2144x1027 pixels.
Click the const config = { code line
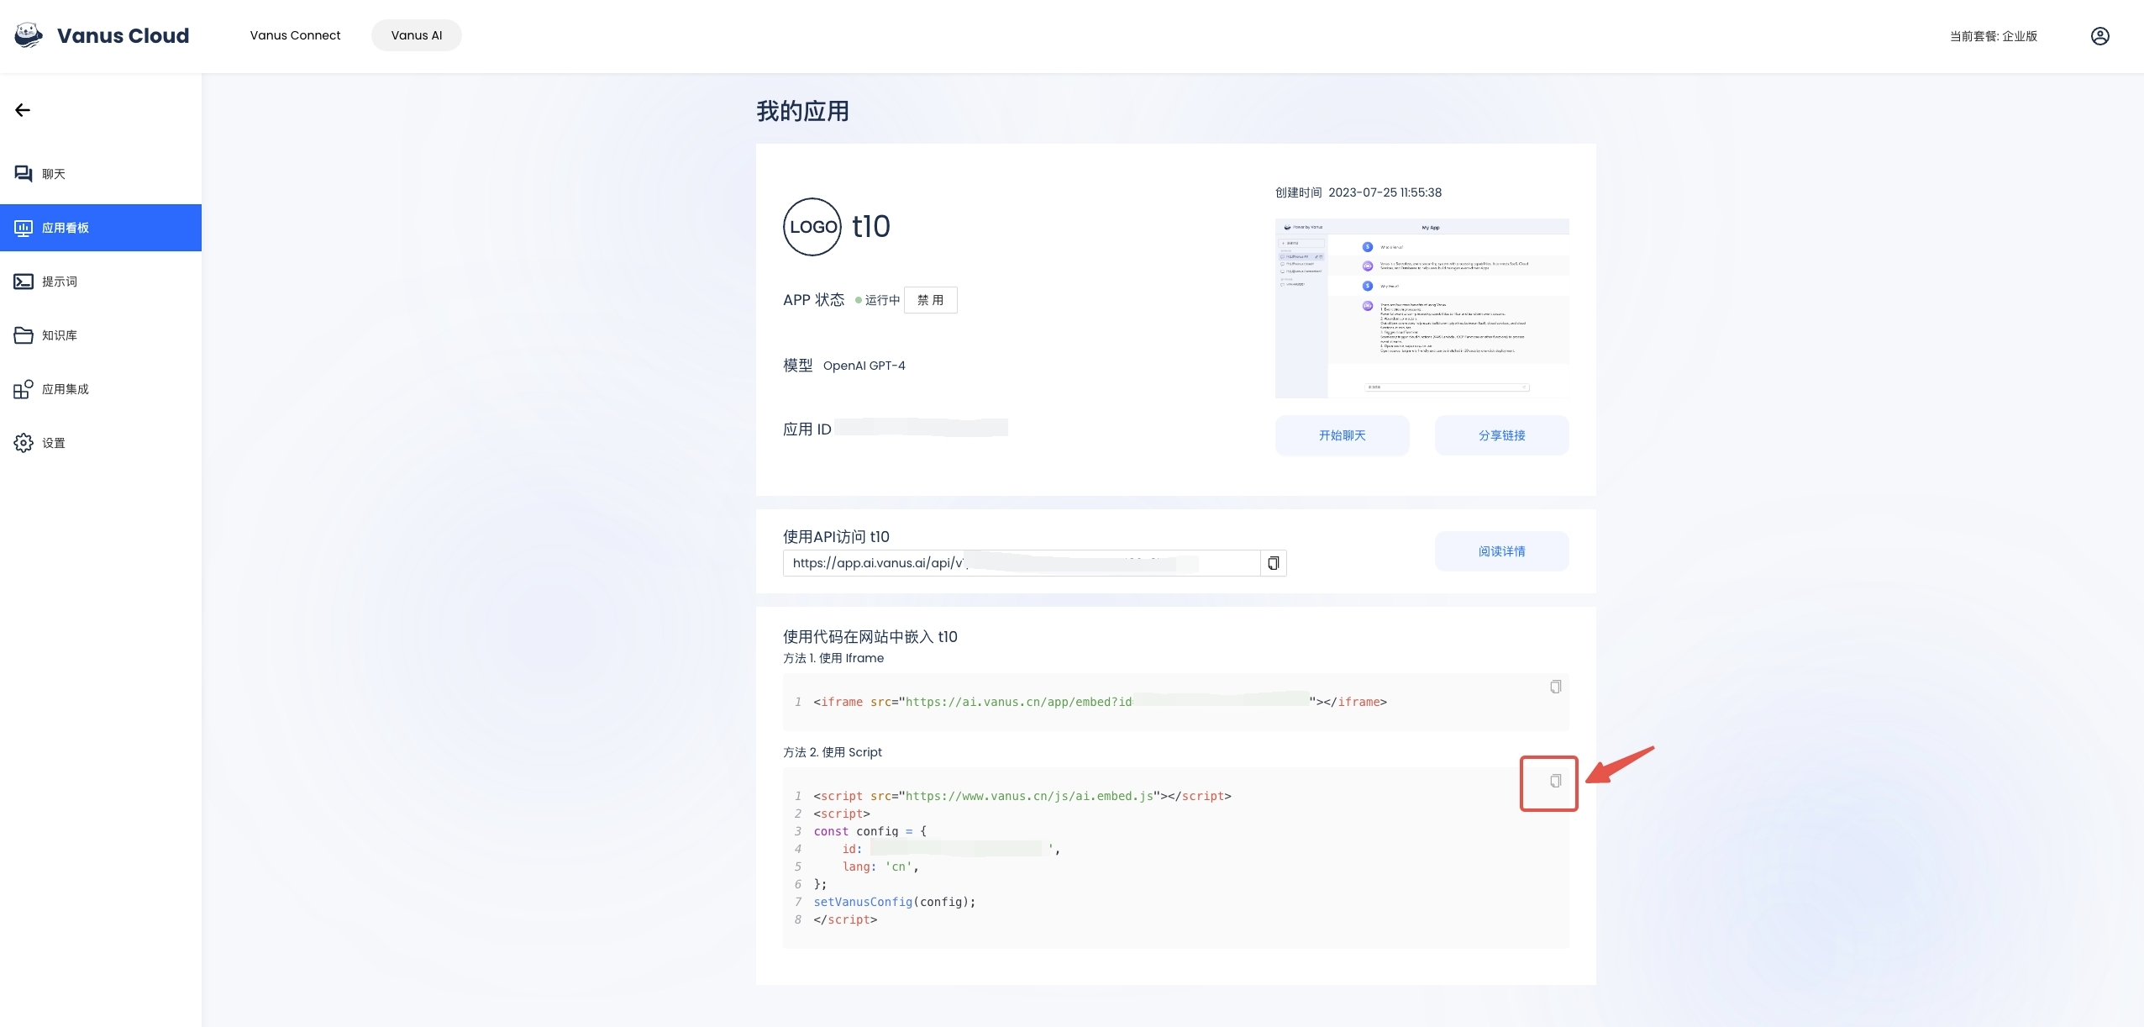tap(870, 831)
